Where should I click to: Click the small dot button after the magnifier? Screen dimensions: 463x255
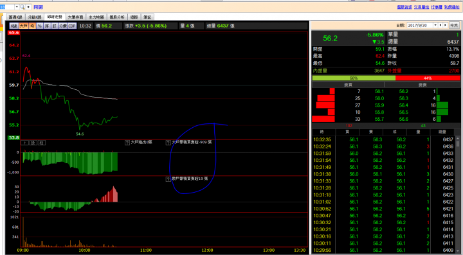pyautogui.click(x=28, y=7)
